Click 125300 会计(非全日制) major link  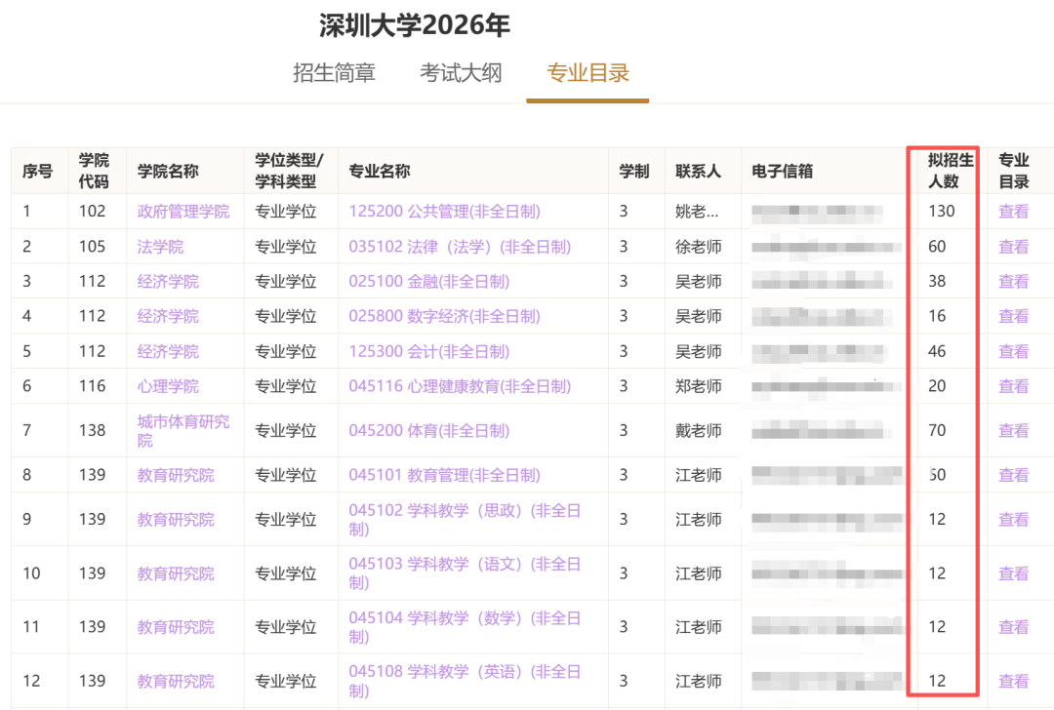[x=428, y=352]
